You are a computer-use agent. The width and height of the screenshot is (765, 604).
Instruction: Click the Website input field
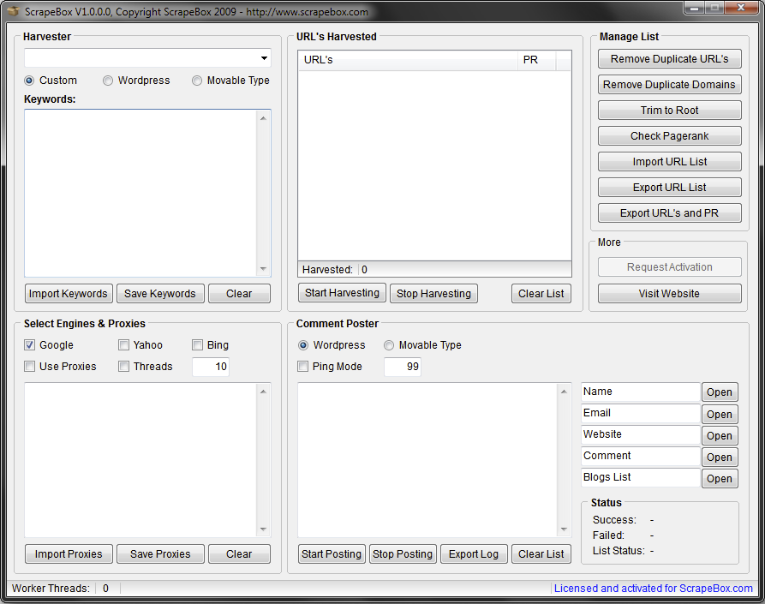coord(641,434)
